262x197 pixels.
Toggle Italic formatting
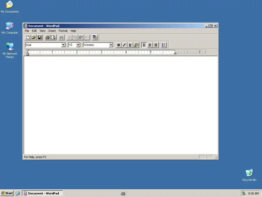click(x=124, y=45)
